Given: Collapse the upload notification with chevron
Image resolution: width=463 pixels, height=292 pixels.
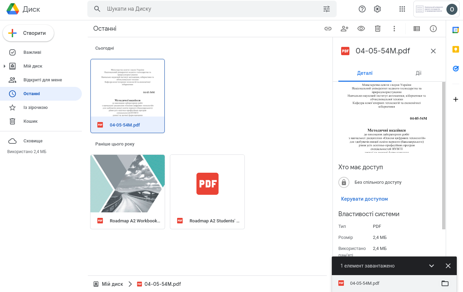Looking at the screenshot, I should [x=431, y=266].
